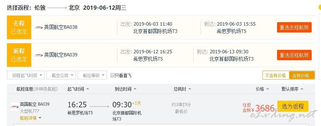Reselect the return flight
The height and width of the screenshot is (126, 321).
(x=294, y=55)
